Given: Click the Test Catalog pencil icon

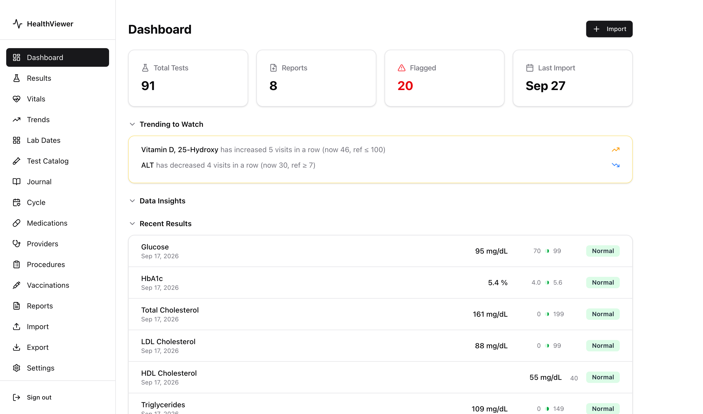Looking at the screenshot, I should [x=17, y=161].
